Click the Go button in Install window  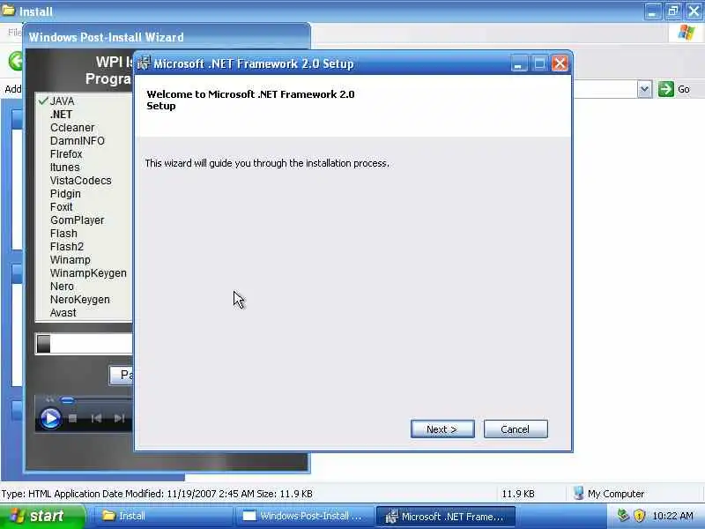pos(674,89)
